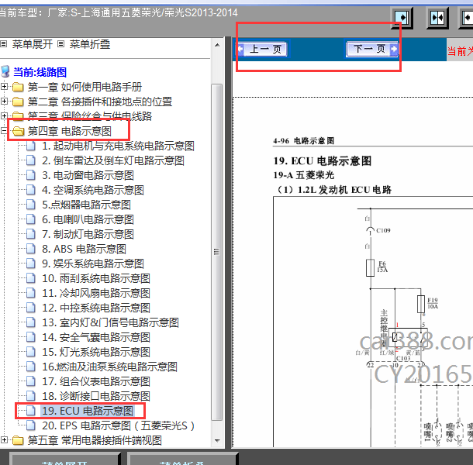Viewport: 473px width, 465px height.
Task: Click page icon beside 17. 组合仪表电路示意图
Action: [x=31, y=381]
